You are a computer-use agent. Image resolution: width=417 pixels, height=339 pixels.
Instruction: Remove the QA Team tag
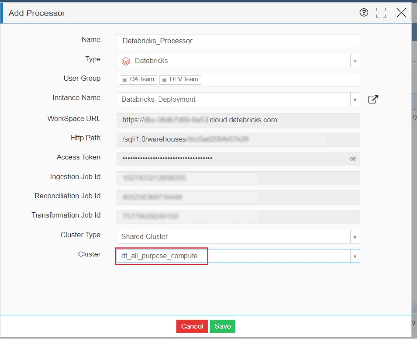click(125, 79)
